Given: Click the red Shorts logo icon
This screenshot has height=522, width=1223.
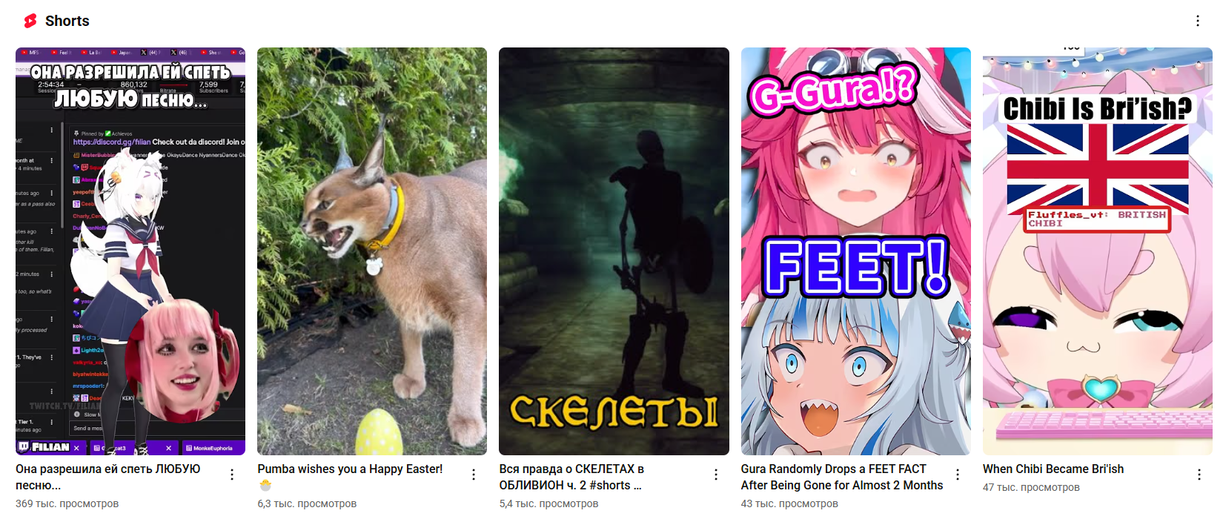Looking at the screenshot, I should 30,21.
